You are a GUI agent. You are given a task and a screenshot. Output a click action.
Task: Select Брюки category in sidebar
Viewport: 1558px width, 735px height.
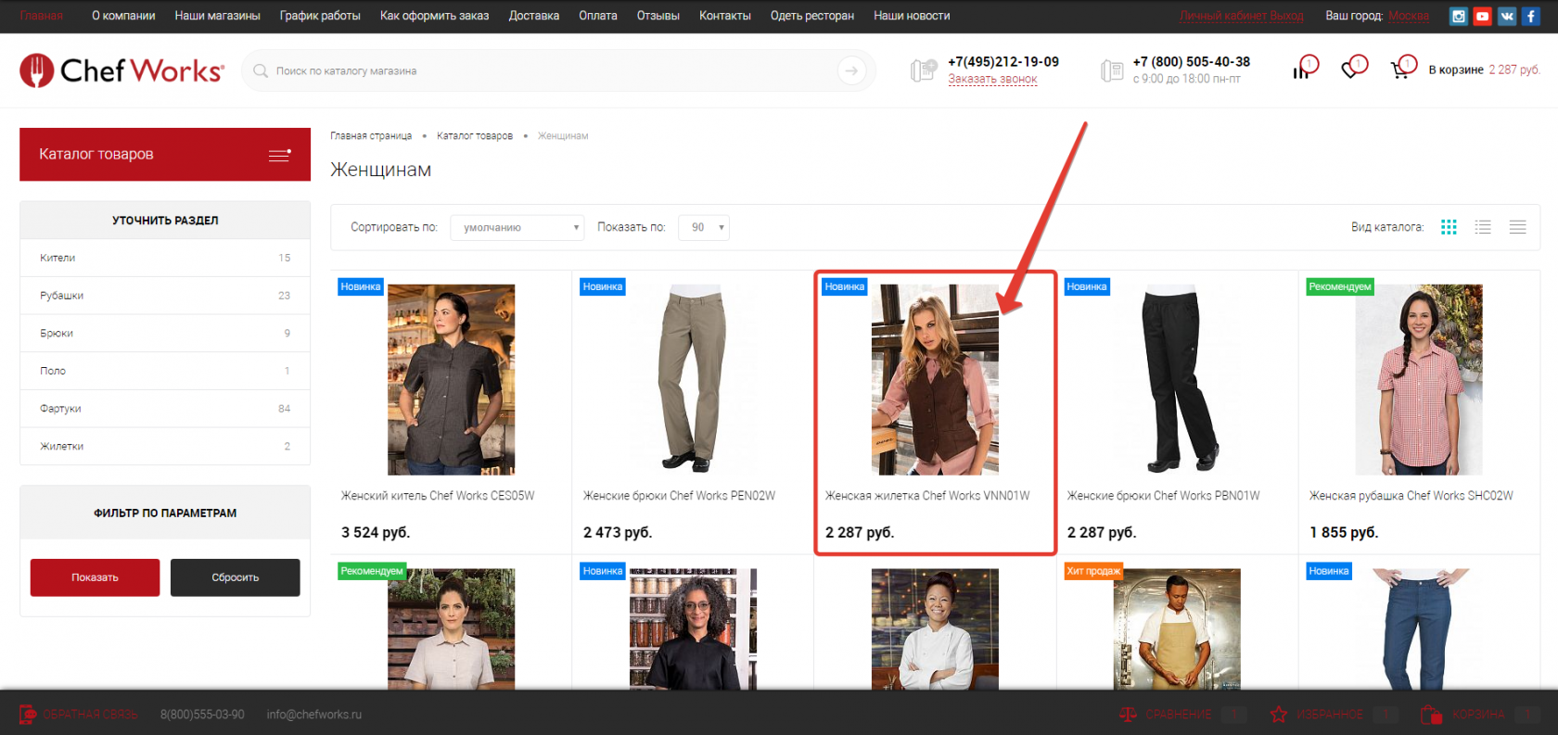tap(165, 333)
